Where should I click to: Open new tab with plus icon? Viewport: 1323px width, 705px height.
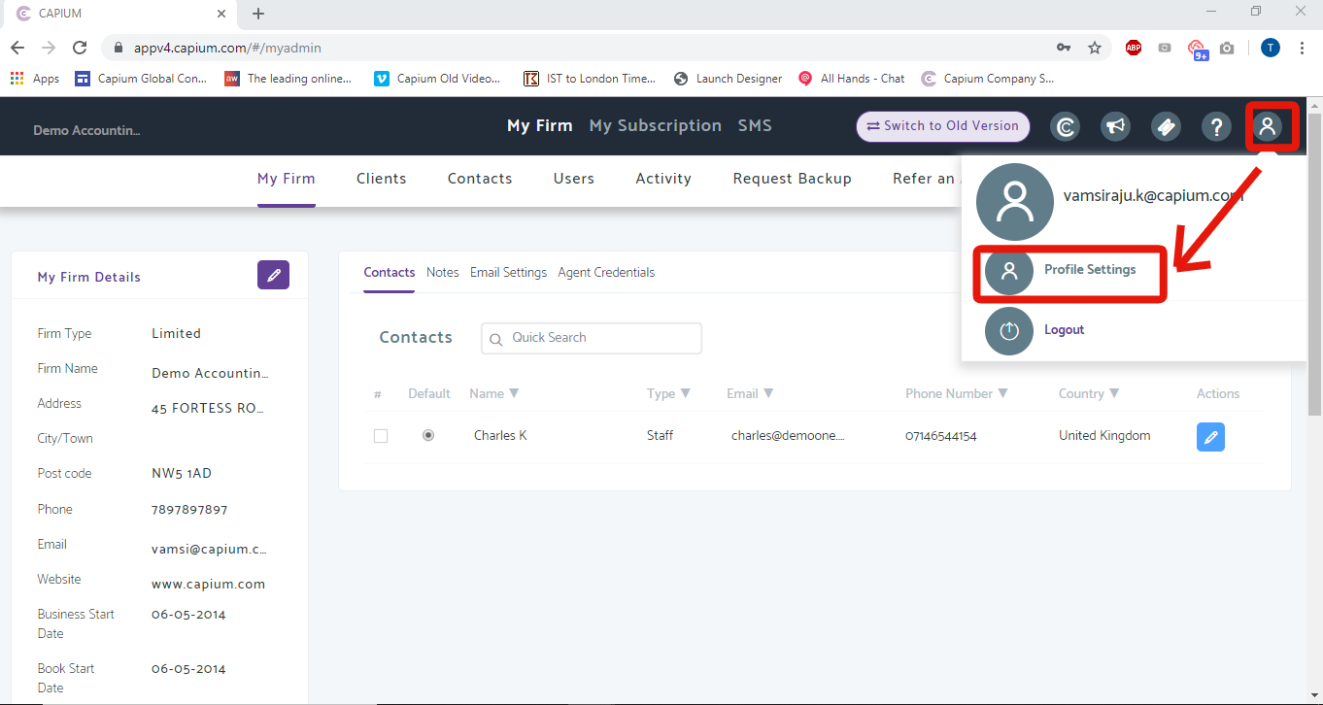pyautogui.click(x=258, y=14)
